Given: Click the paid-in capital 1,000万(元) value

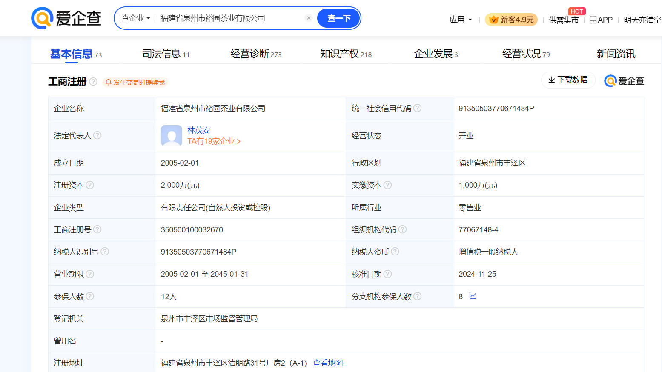Looking at the screenshot, I should coord(478,185).
